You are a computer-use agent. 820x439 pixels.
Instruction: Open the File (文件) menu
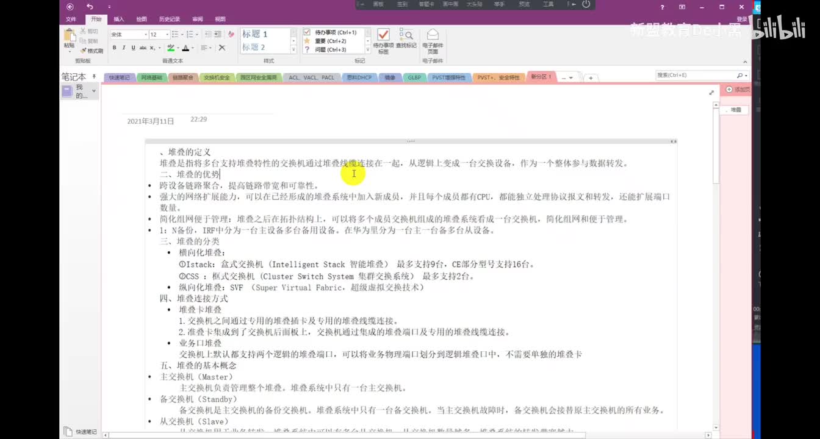tap(71, 20)
